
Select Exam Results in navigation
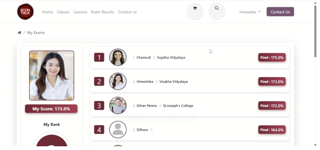pos(102,12)
